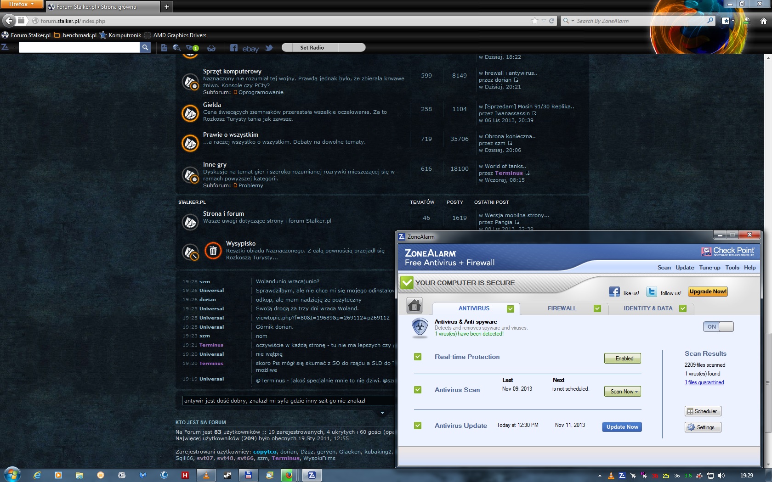Open ZoneAlarm's Twitter follow us icon
The image size is (772, 482).
[652, 292]
